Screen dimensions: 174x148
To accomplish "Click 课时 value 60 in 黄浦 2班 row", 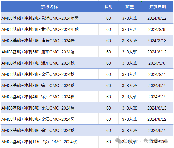I will 109,18.
